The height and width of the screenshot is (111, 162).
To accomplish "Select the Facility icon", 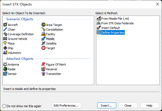I will 44,34.
